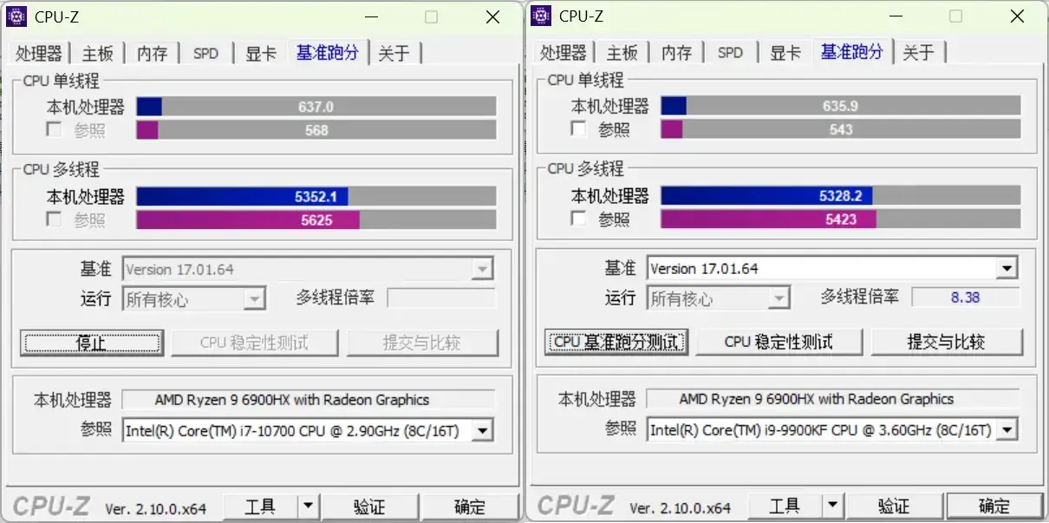The height and width of the screenshot is (523, 1049).
Task: Open 运行 所有核心 dropdown in left window
Action: (254, 300)
